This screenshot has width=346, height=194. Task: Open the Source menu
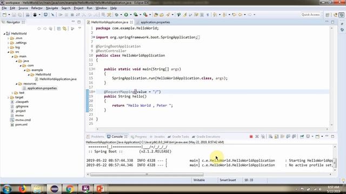coord(23,8)
